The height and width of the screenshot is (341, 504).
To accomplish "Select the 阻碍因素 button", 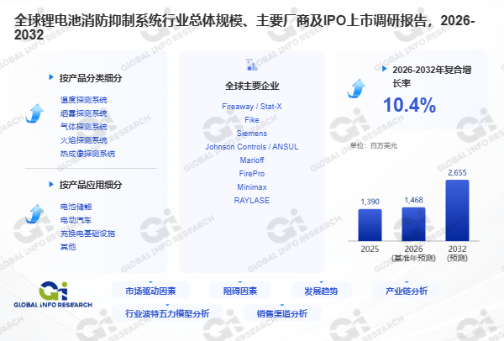I will tap(239, 291).
